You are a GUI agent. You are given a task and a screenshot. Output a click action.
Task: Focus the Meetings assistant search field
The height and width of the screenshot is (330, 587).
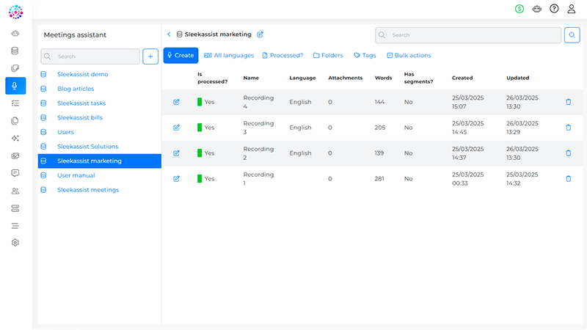coord(90,56)
